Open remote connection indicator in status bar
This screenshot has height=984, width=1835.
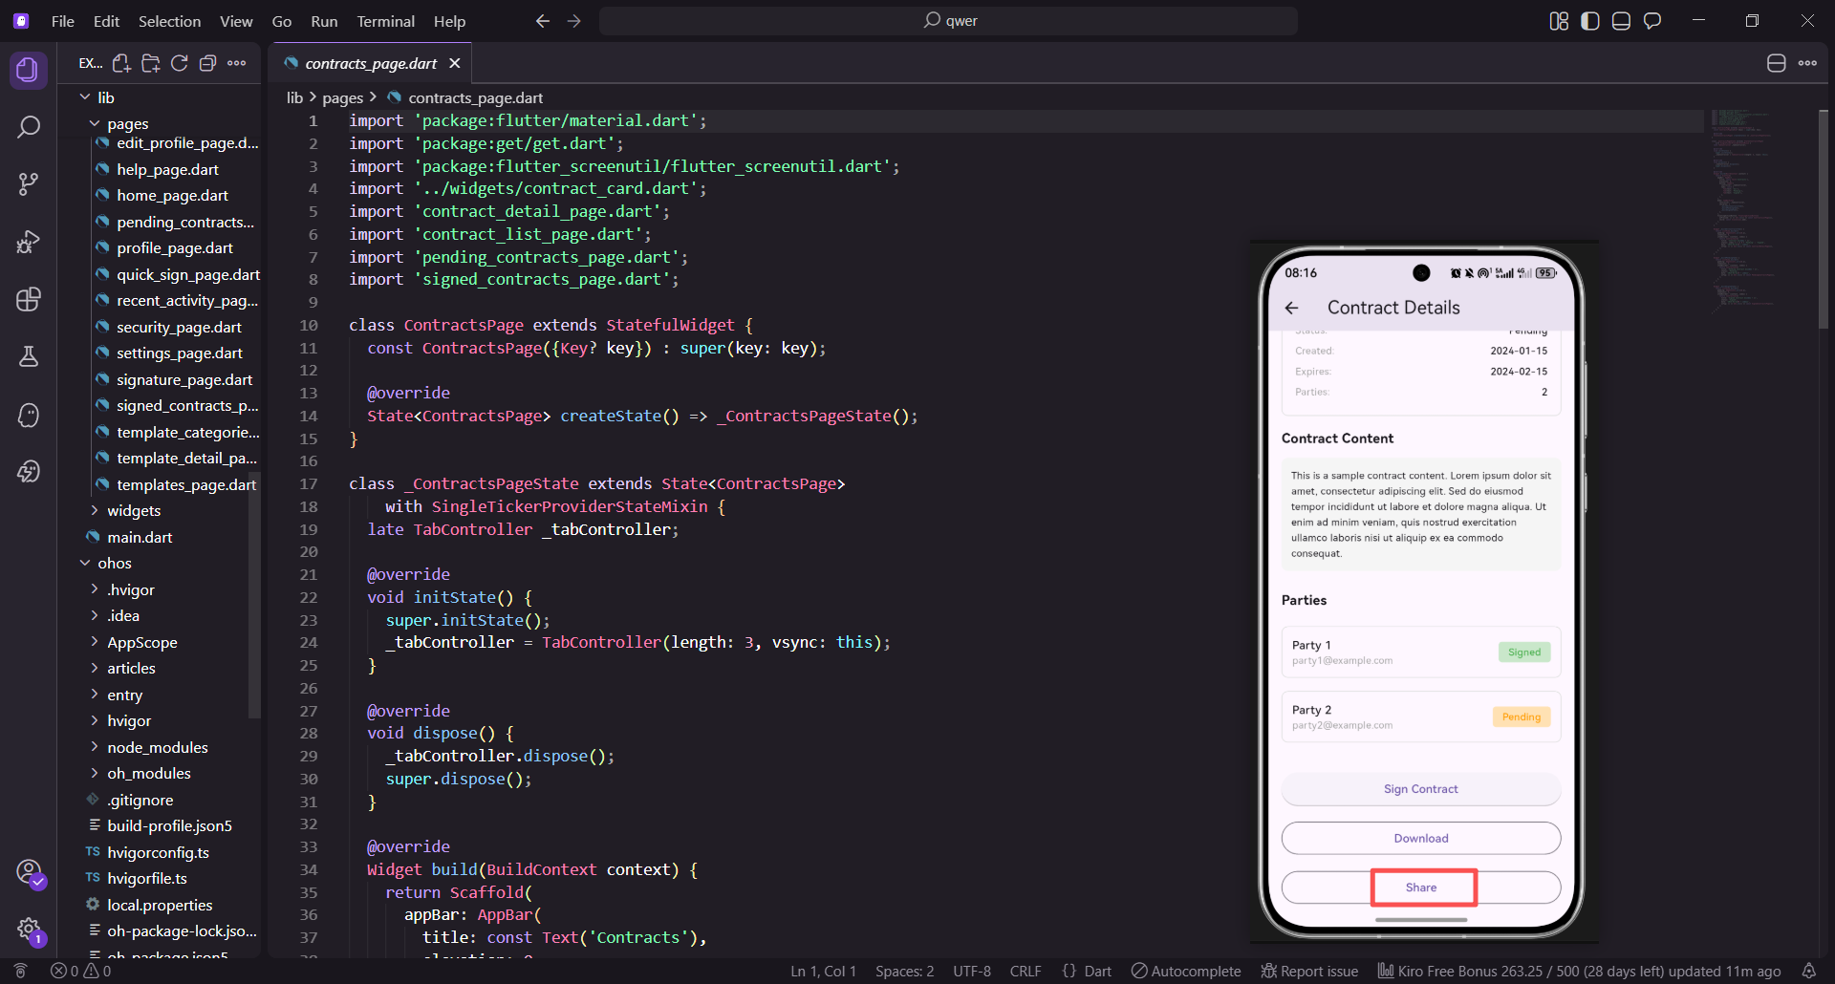pos(20,971)
